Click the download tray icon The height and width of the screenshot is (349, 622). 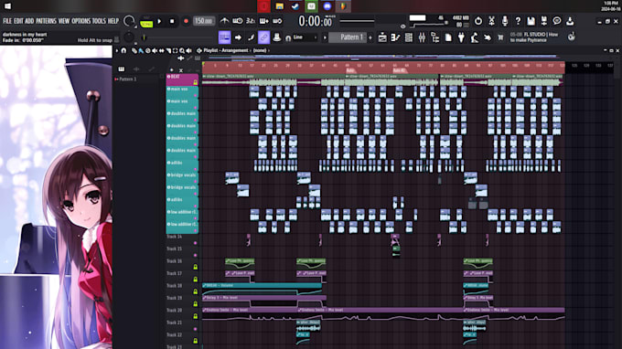[570, 21]
